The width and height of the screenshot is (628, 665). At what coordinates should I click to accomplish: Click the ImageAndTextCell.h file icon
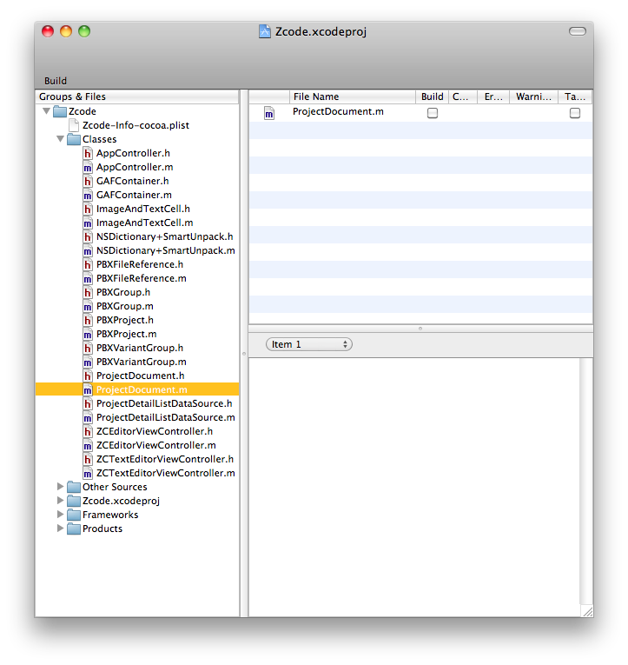(x=87, y=209)
